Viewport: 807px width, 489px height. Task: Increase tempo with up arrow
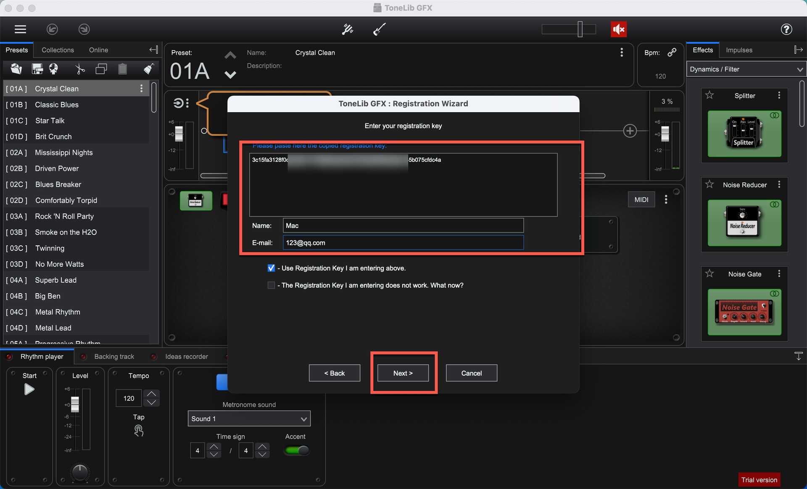(x=152, y=394)
